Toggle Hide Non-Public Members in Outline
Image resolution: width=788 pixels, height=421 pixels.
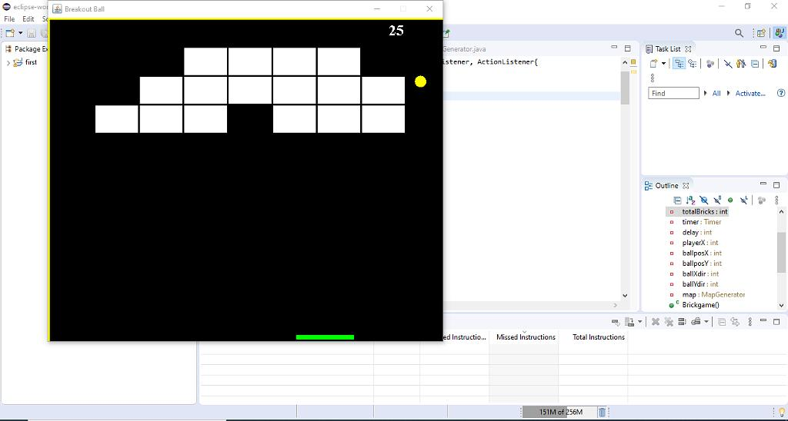click(x=730, y=201)
